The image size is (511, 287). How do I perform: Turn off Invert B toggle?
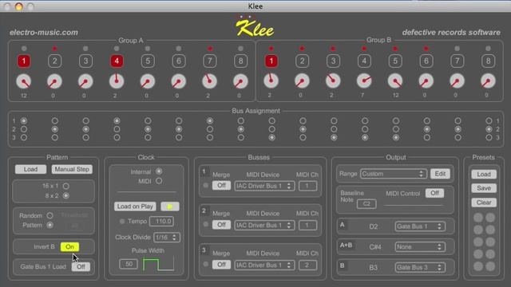click(x=69, y=246)
